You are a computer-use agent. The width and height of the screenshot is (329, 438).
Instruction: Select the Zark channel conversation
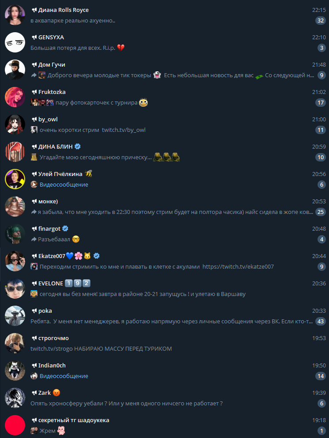click(164, 398)
